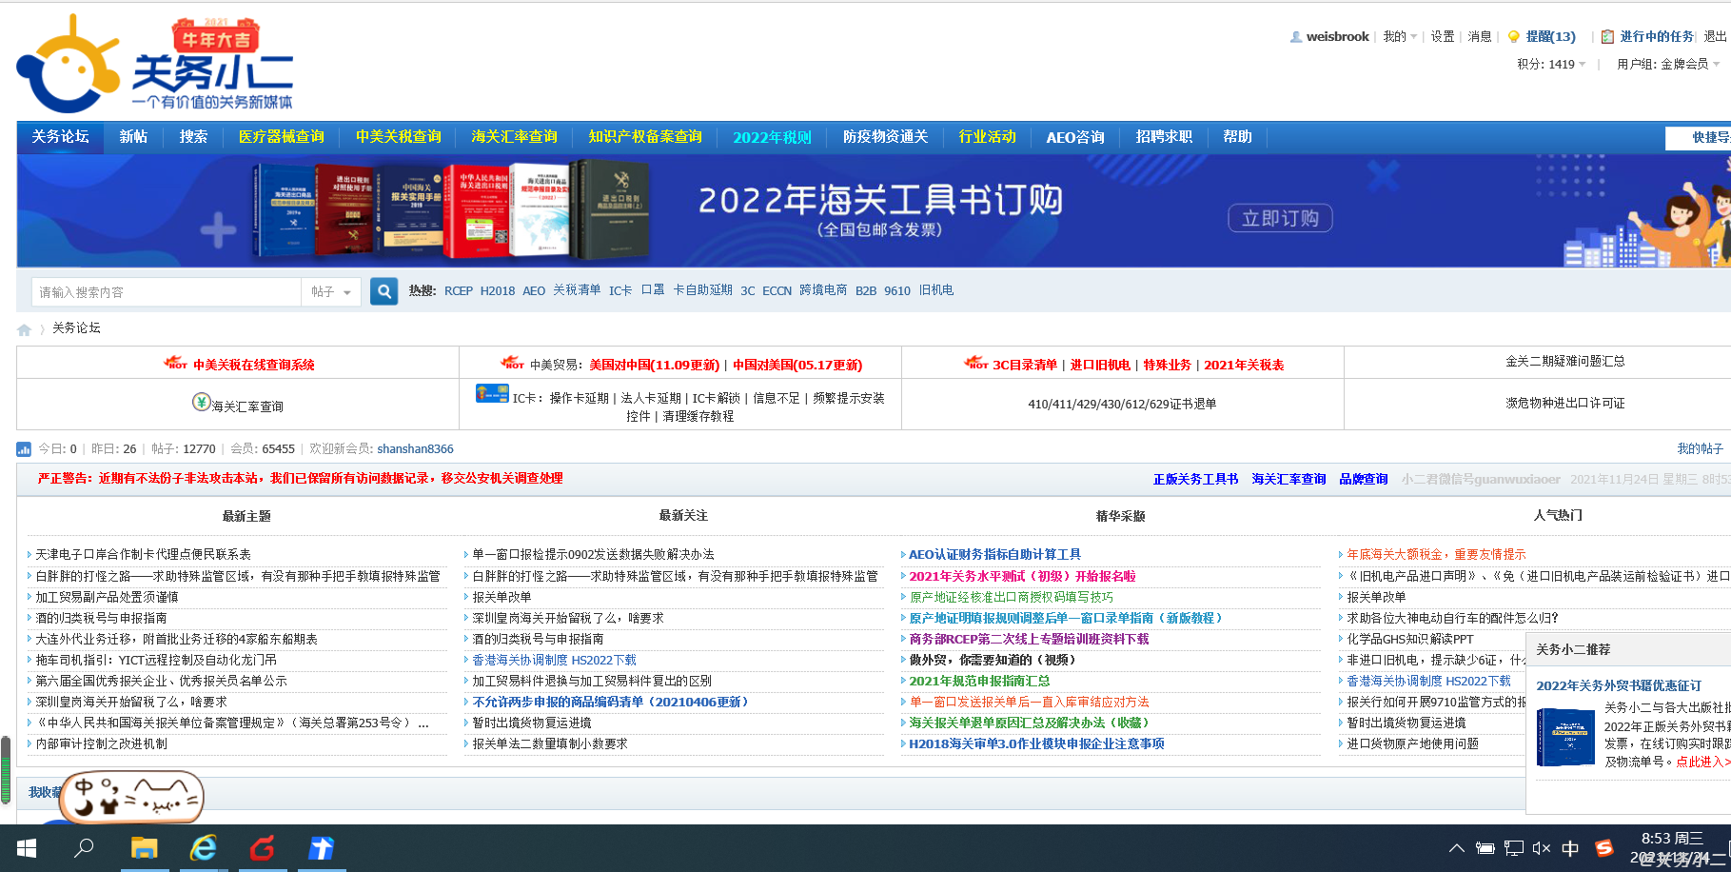Open the post 年底海关大额税金，重要友情提示

tap(1436, 554)
